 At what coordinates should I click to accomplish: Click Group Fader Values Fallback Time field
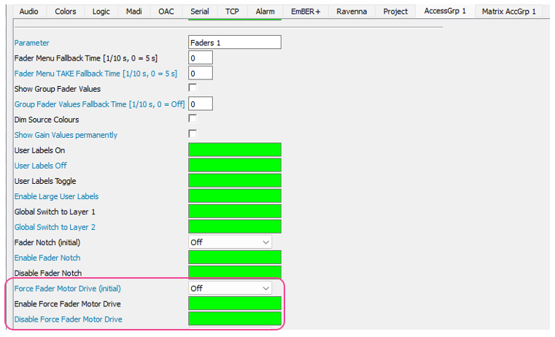click(201, 104)
